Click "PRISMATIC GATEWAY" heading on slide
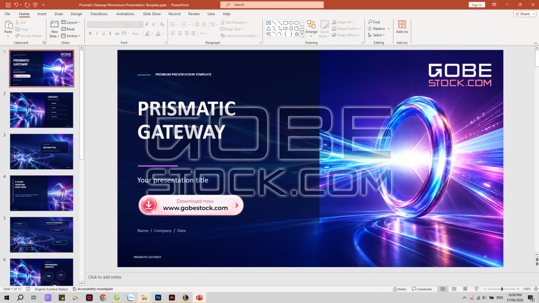The height and width of the screenshot is (303, 539). click(186, 120)
